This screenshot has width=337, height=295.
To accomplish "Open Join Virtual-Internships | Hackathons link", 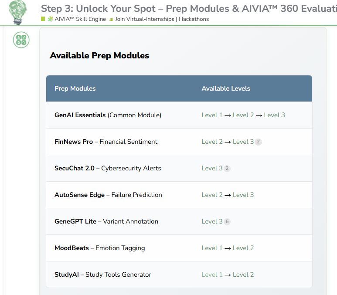I will tap(162, 19).
